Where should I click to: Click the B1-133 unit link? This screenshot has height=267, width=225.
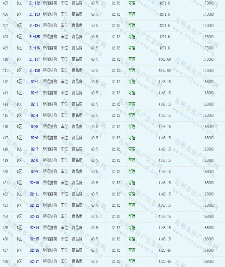[x=34, y=14]
